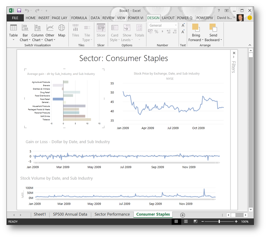
Task: Insert a Slicer from the ribbon
Action: (x=101, y=31)
